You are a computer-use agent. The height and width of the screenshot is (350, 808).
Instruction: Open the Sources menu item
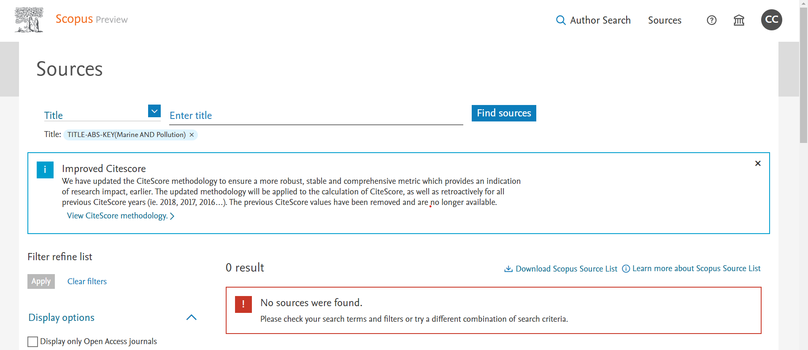[x=665, y=20]
